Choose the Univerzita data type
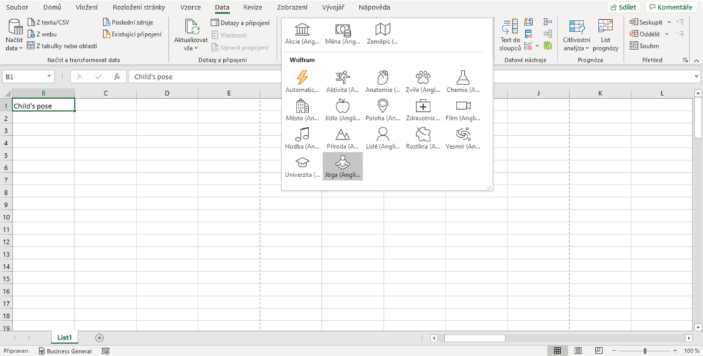Screen dimensions: 703x356 point(302,166)
